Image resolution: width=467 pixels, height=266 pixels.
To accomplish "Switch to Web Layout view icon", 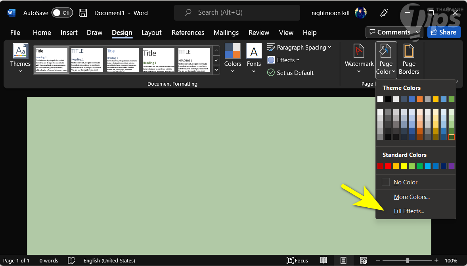I will [x=363, y=260].
